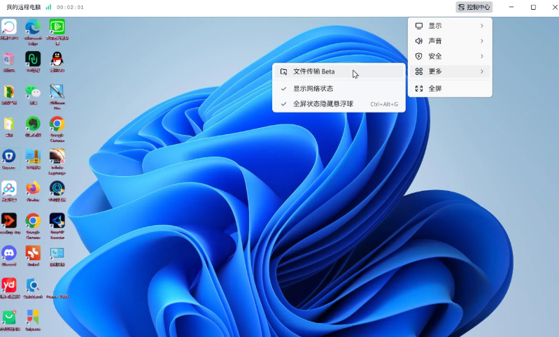This screenshot has height=337, width=559.
Task: Toggle 全屏状态隐藏悬浮球 checkmark
Action: click(x=283, y=104)
